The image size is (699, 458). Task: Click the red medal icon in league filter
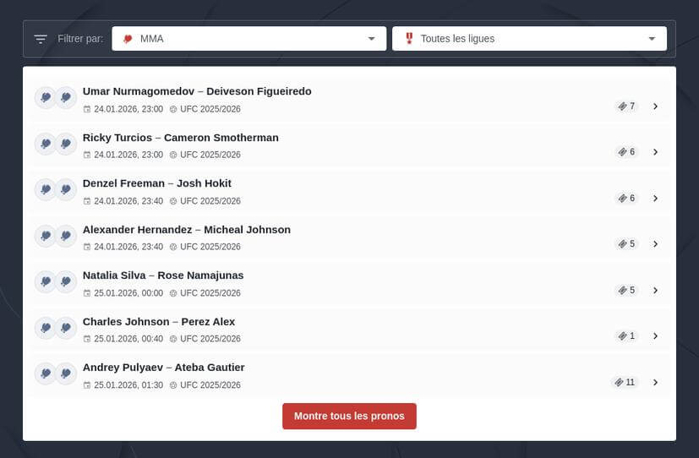[x=409, y=39]
